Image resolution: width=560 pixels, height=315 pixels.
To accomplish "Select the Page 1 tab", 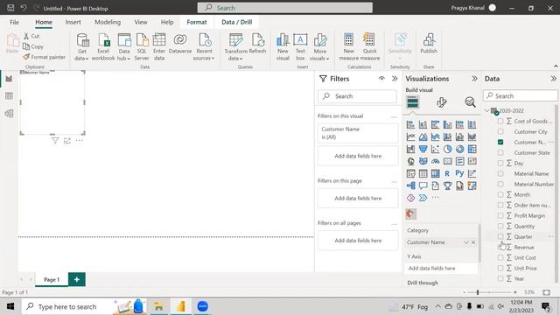I will click(52, 279).
